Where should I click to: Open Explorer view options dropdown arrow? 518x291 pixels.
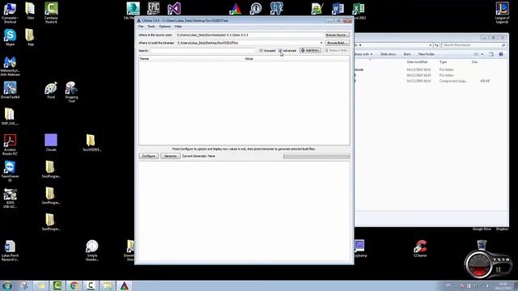pos(482,54)
